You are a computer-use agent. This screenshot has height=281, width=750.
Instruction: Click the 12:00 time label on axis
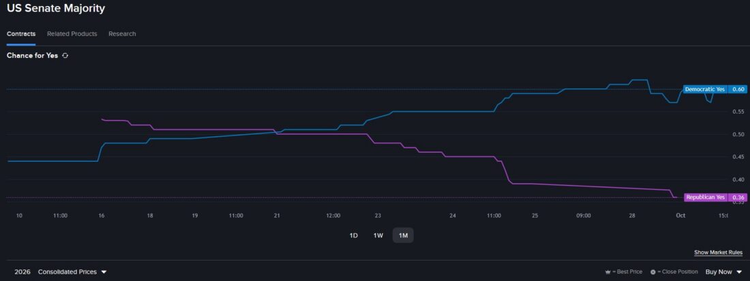click(333, 216)
